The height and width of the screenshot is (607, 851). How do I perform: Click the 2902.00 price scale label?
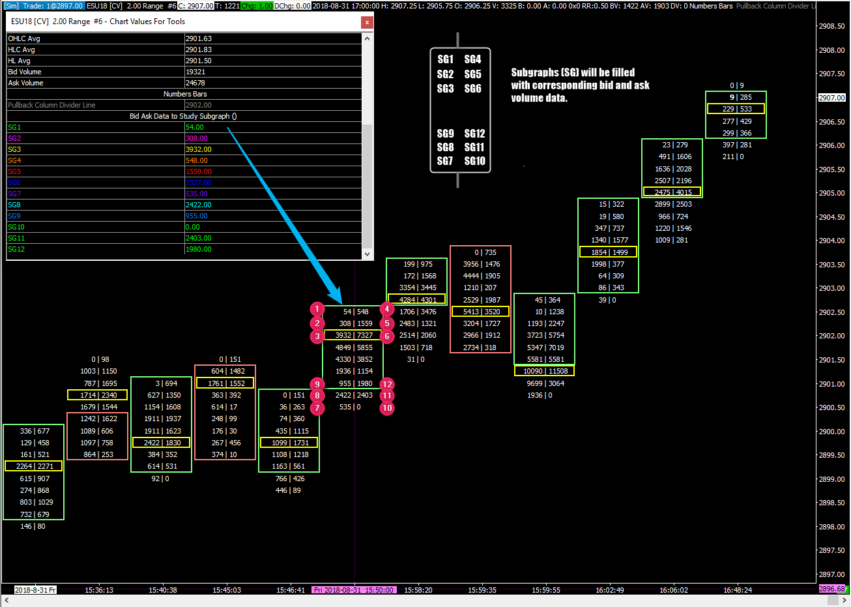(832, 336)
